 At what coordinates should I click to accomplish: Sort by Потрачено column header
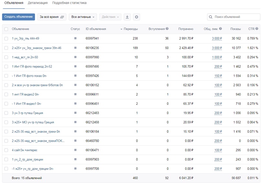pos(186,29)
